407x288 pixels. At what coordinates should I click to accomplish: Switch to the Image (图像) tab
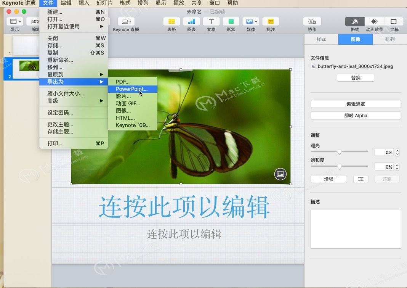[356, 39]
